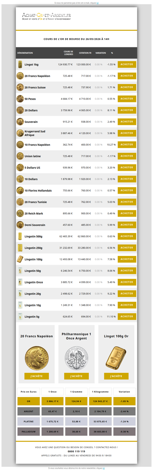This screenshot has height=471, width=153.
Task: Open the Philharmonique silver coin image
Action: (76, 358)
